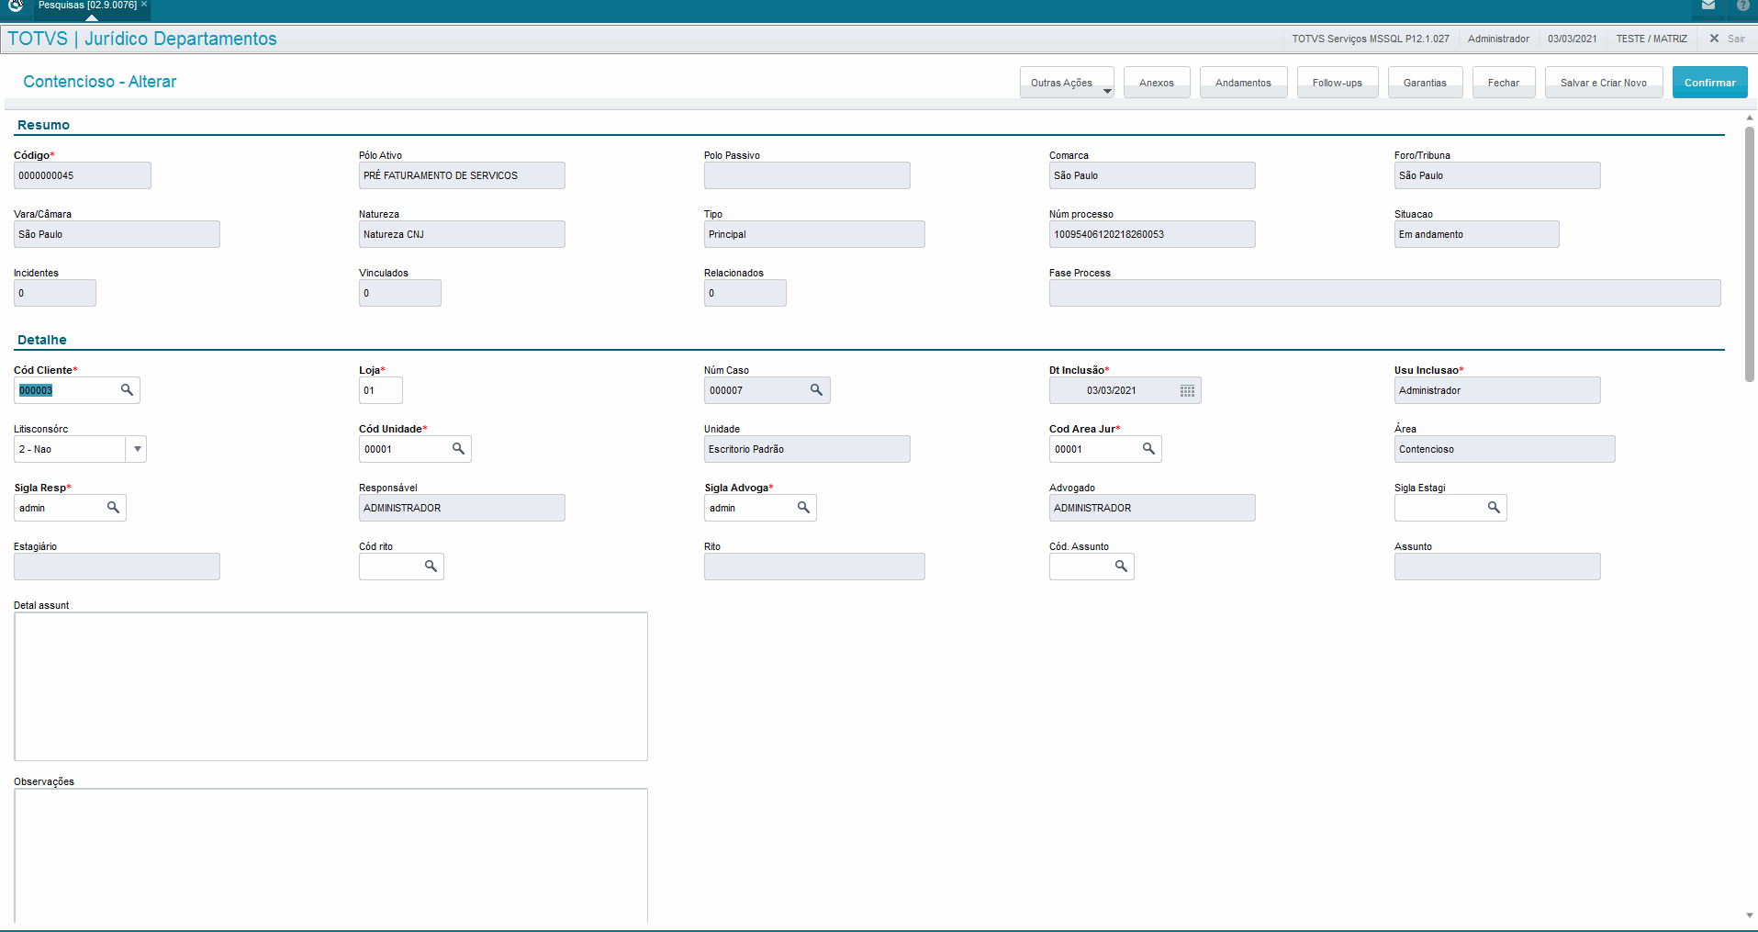The width and height of the screenshot is (1758, 932).
Task: Click the TESTE / MATRIZ header text
Action: coord(1652,39)
